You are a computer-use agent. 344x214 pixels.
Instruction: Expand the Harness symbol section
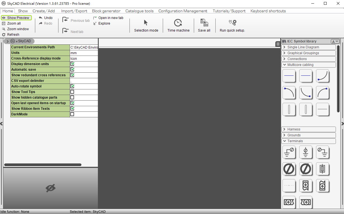pyautogui.click(x=308, y=129)
